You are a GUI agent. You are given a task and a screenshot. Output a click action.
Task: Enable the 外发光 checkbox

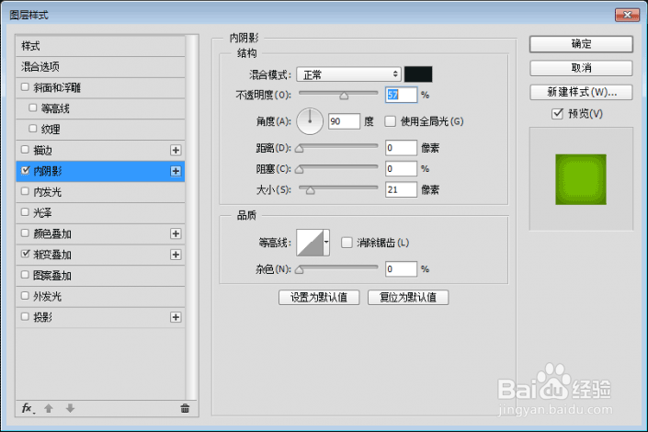click(x=25, y=296)
